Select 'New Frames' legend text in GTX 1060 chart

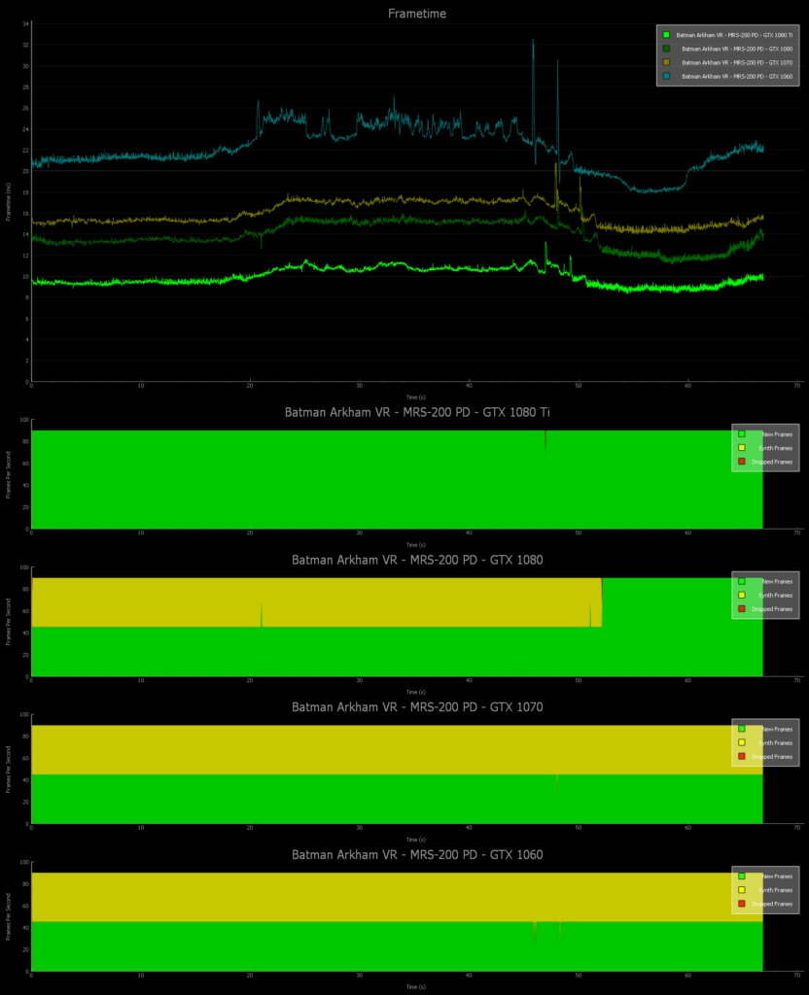point(777,877)
